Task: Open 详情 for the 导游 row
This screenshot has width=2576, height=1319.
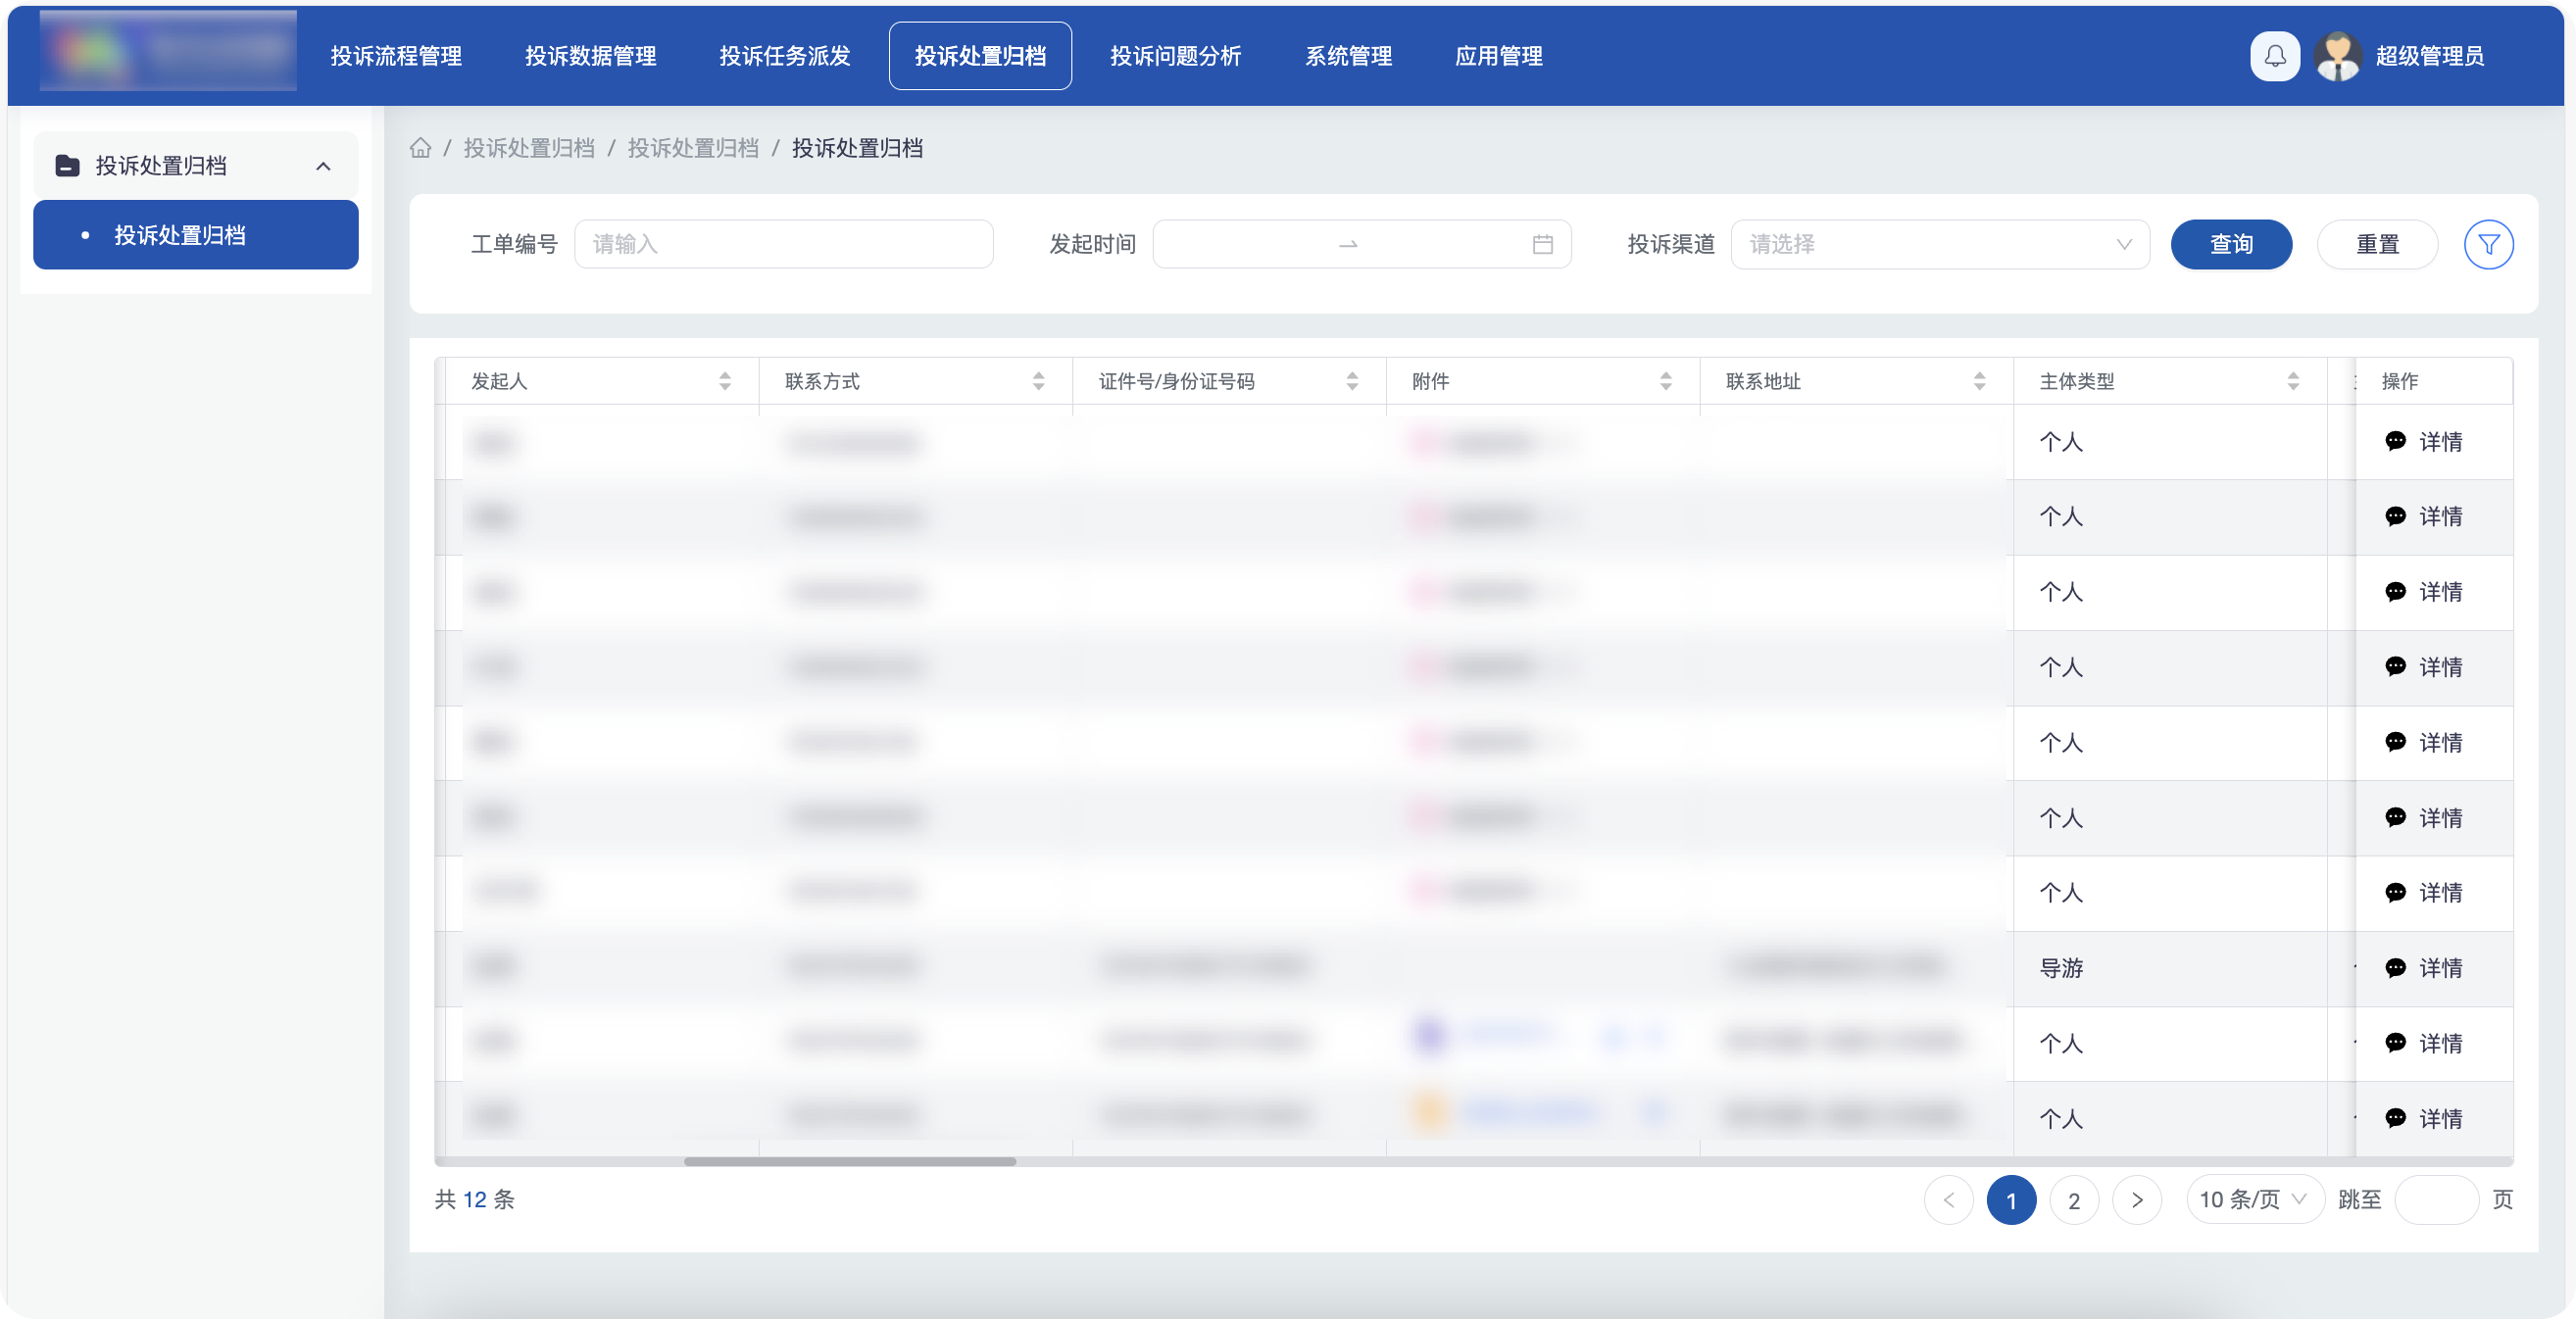Action: [x=2424, y=968]
